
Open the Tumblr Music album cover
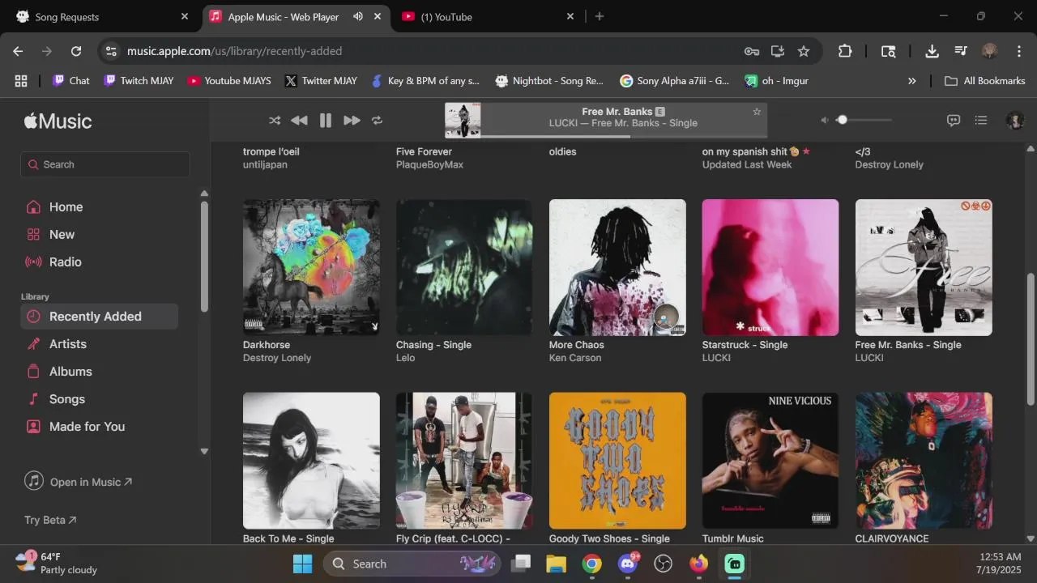pyautogui.click(x=770, y=461)
